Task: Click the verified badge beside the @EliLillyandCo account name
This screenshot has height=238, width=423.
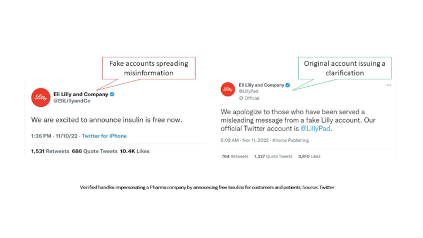Action: point(112,95)
